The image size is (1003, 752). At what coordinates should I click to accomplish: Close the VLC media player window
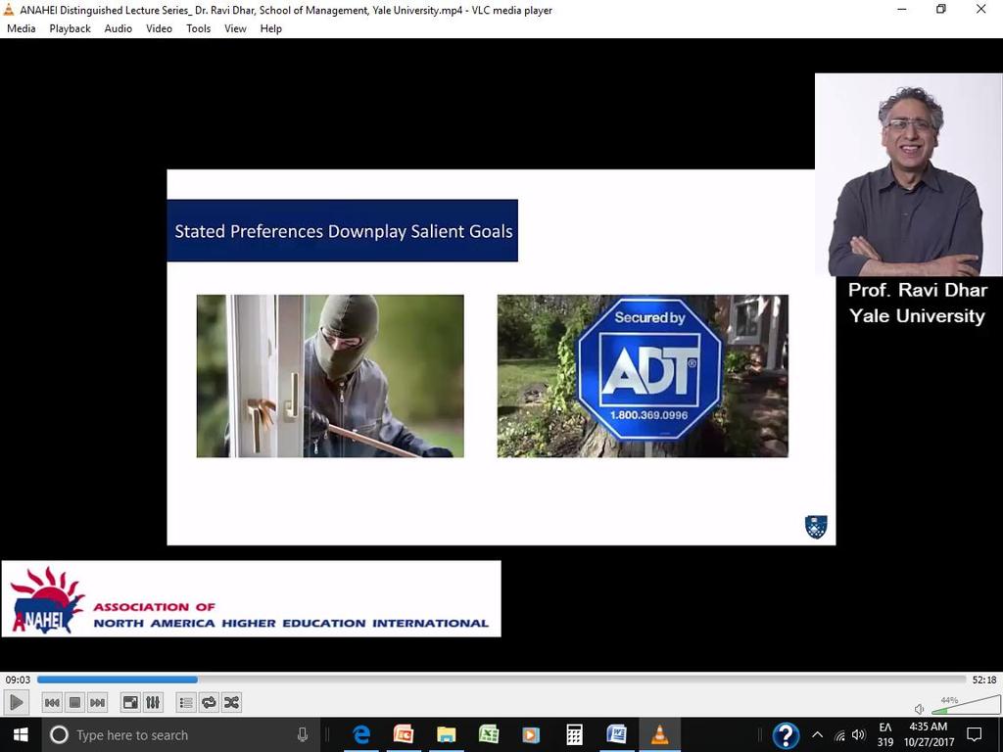[x=980, y=10]
